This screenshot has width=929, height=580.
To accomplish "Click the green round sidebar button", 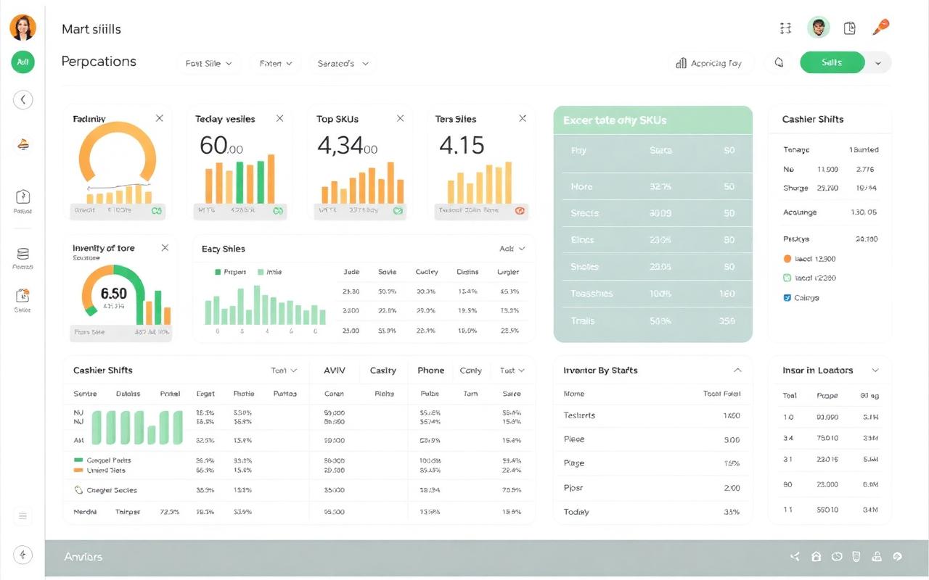I will pos(22,62).
